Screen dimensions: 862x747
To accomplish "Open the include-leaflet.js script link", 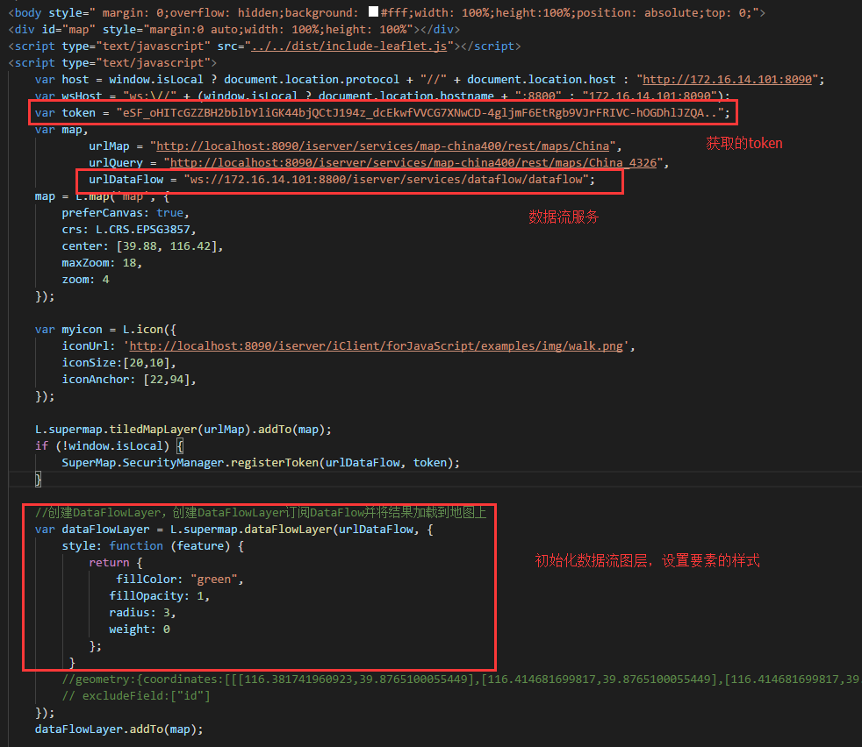I will 349,46.
